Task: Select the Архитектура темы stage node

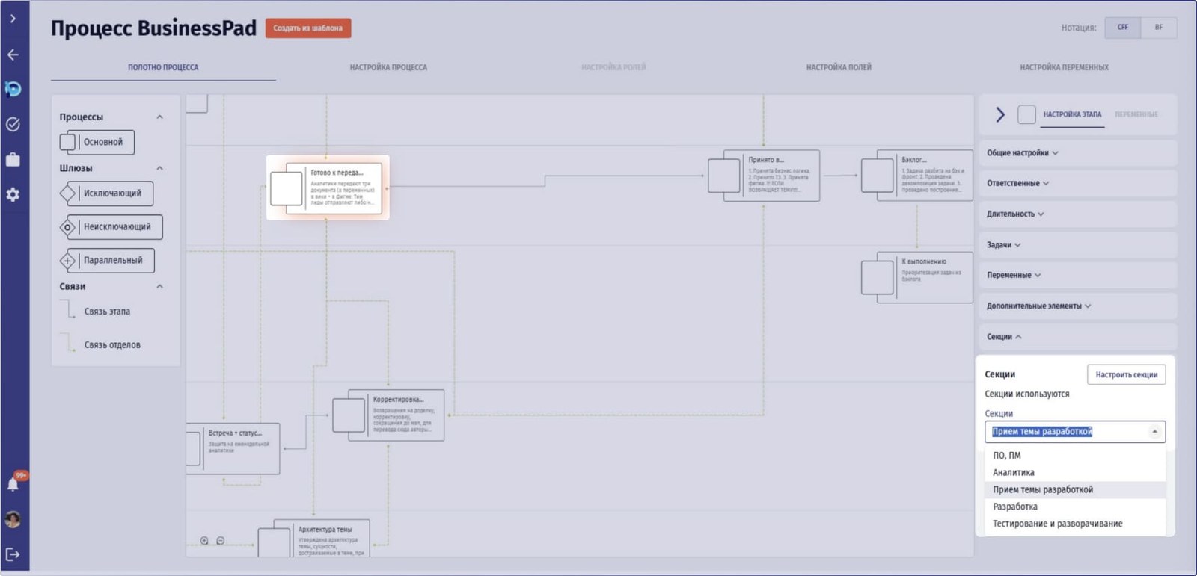Action: [x=314, y=538]
